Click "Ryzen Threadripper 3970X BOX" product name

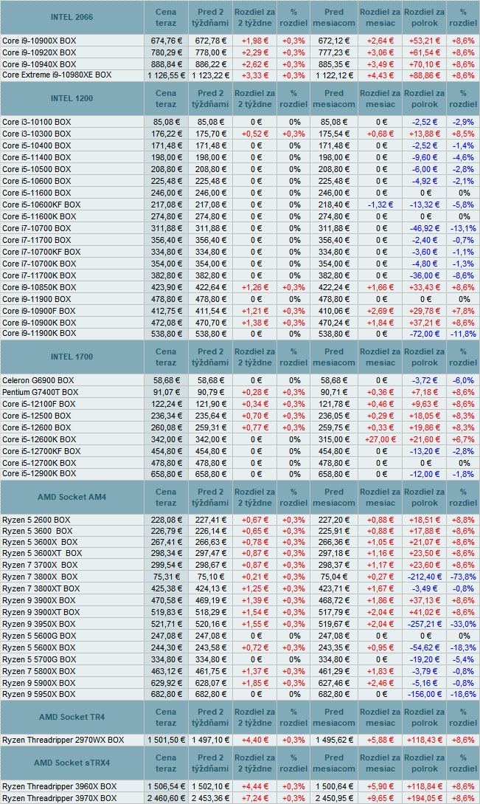pyautogui.click(x=60, y=798)
